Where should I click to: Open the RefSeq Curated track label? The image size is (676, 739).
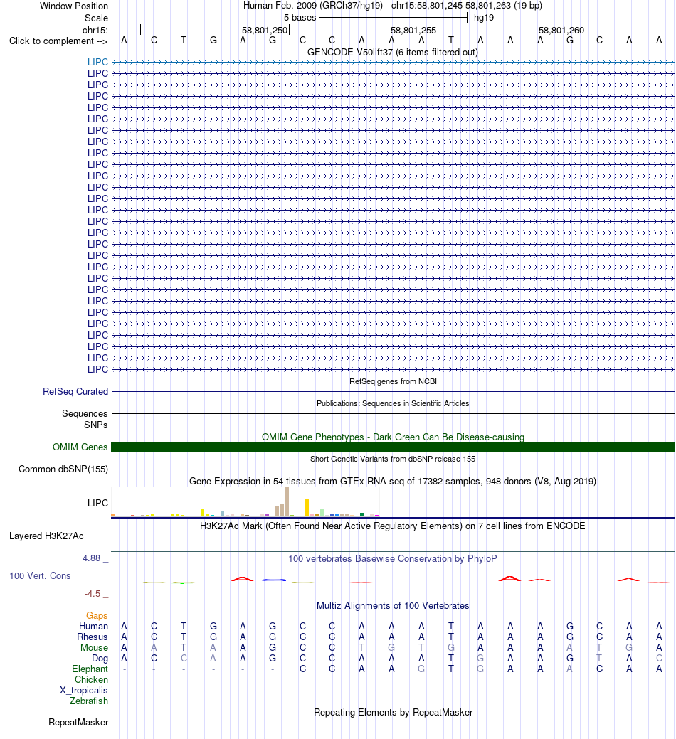click(75, 392)
